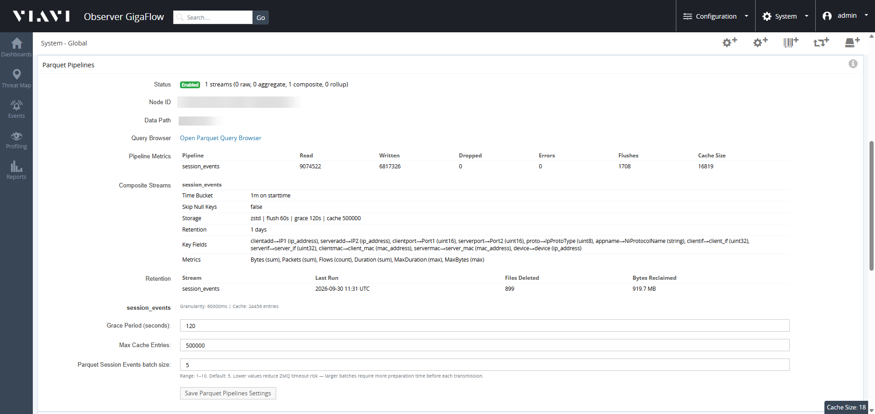Click the page vertical scrollbar thumb
This screenshot has height=414, width=875.
pyautogui.click(x=871, y=206)
